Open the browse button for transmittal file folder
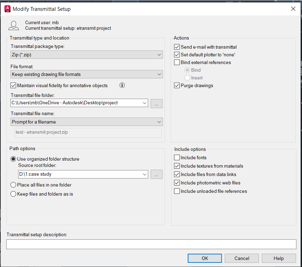Viewport: 302px width, 267px height. coord(156,103)
